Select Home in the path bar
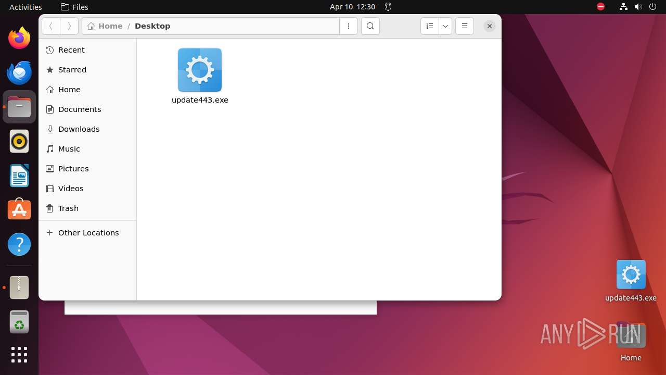The image size is (666, 375). (x=105, y=26)
